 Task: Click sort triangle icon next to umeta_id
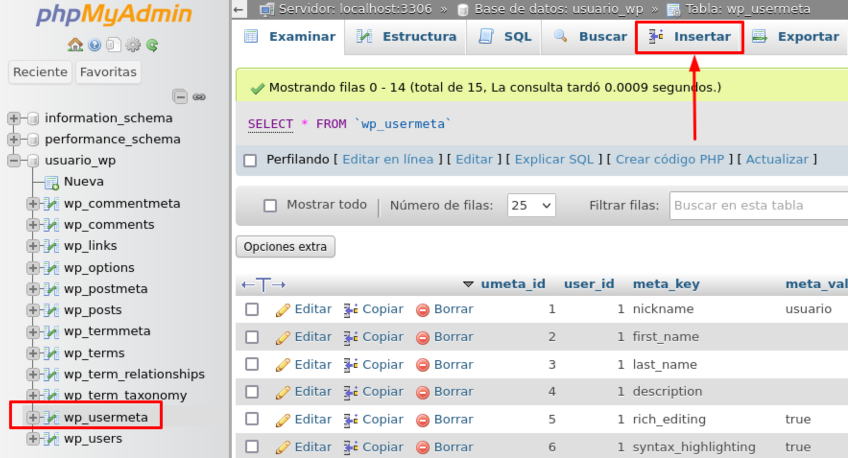468,284
